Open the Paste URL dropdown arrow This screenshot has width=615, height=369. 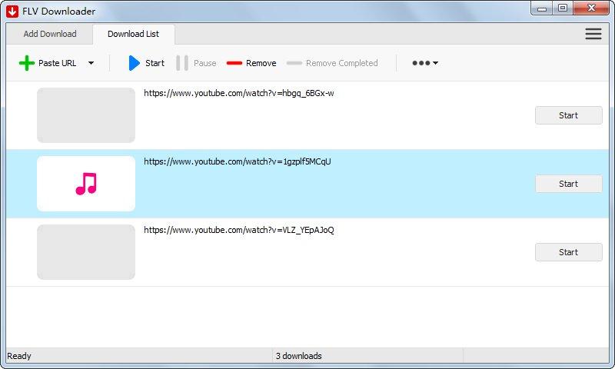(91, 63)
